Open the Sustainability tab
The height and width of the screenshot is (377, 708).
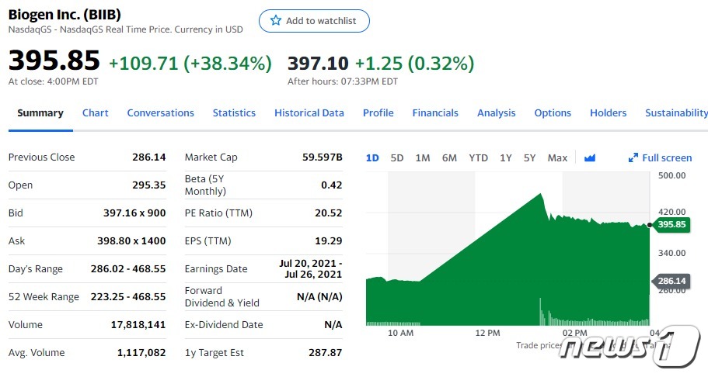tap(675, 112)
